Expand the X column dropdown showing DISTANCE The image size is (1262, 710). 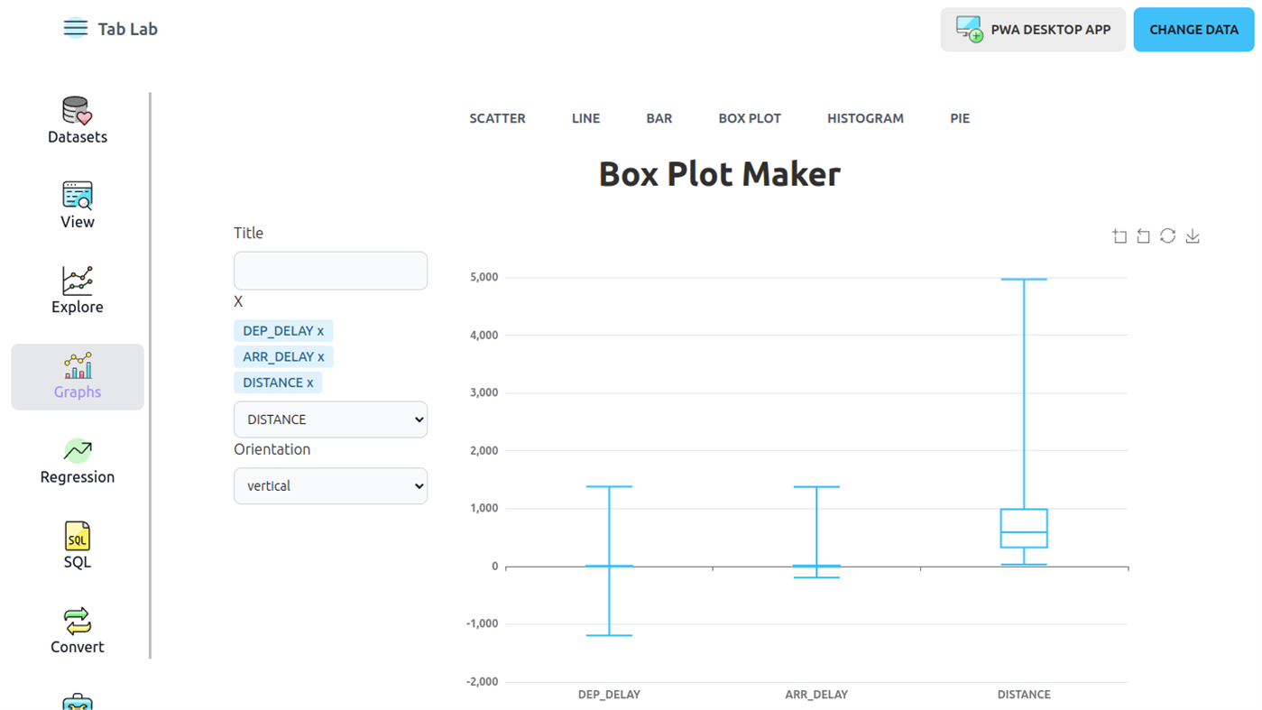[330, 420]
